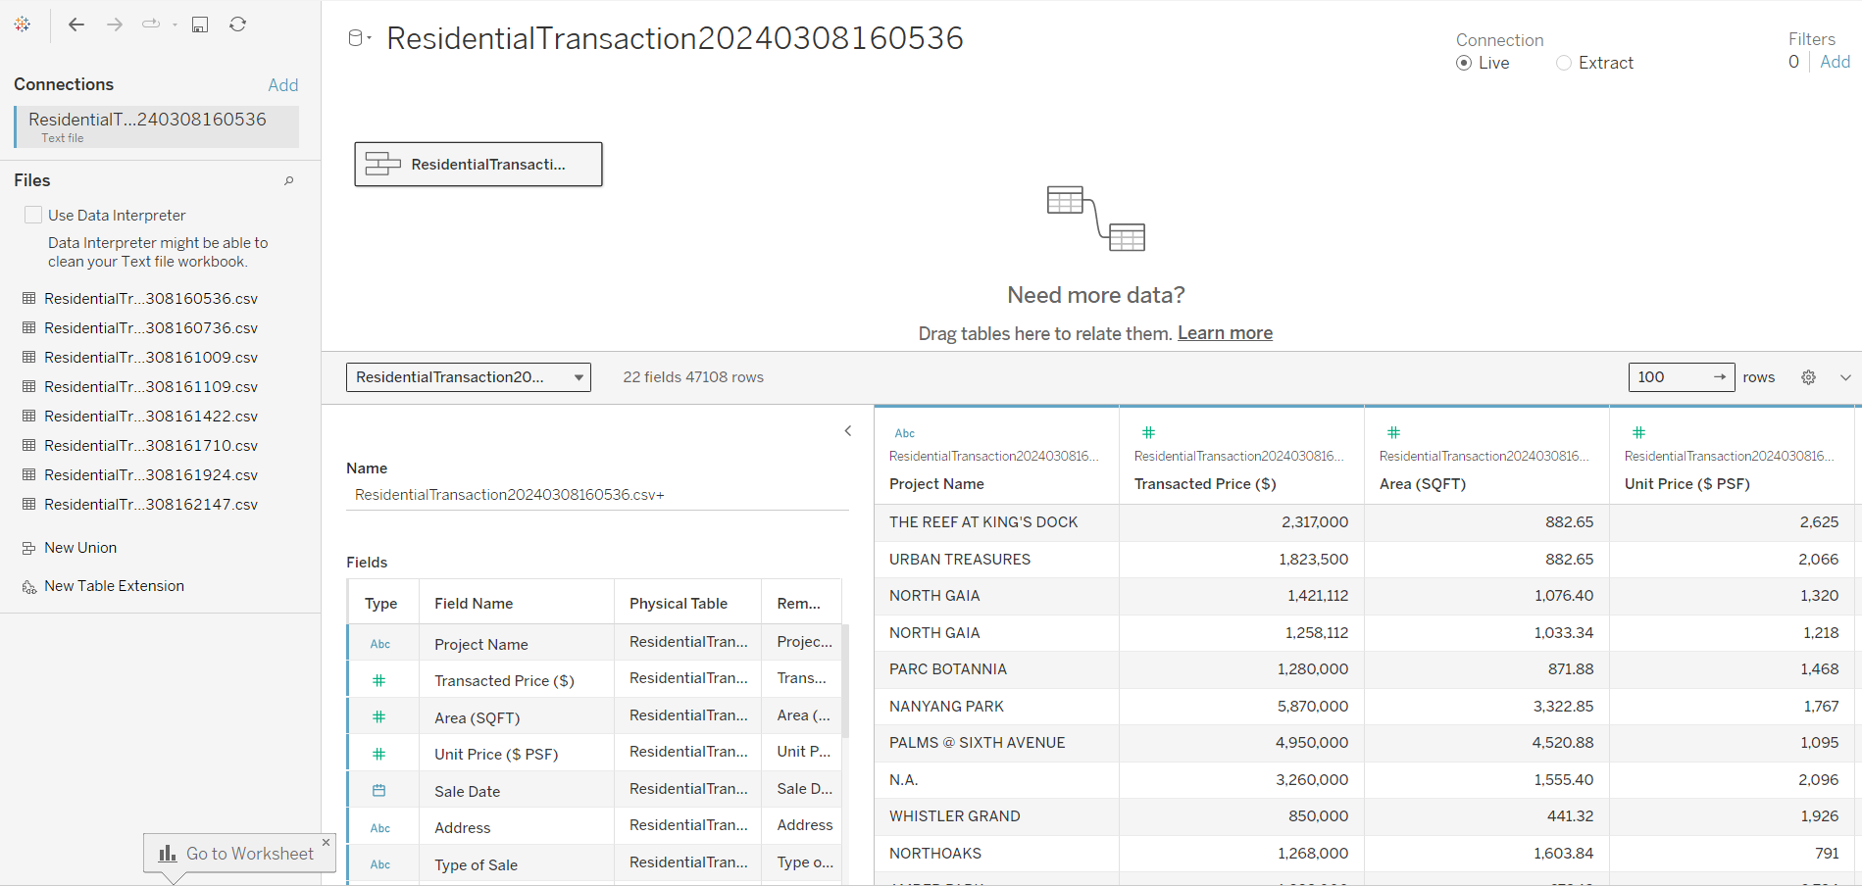Enable the Use Data Interpreter checkbox
The height and width of the screenshot is (886, 1862).
click(33, 215)
